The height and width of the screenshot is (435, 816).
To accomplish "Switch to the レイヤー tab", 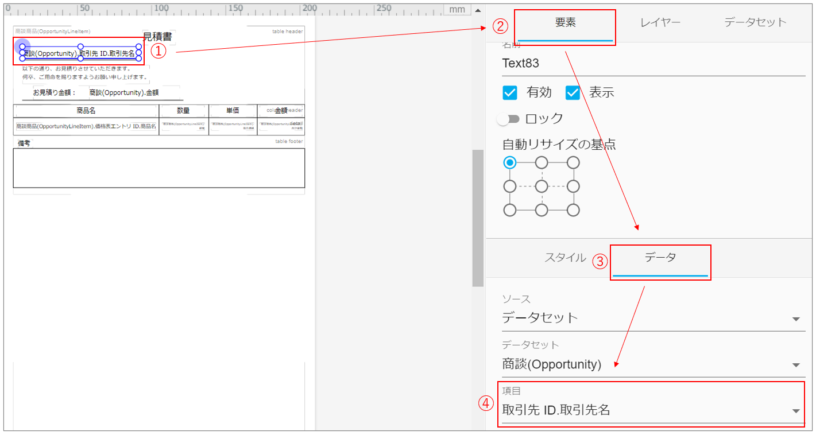I will 660,22.
